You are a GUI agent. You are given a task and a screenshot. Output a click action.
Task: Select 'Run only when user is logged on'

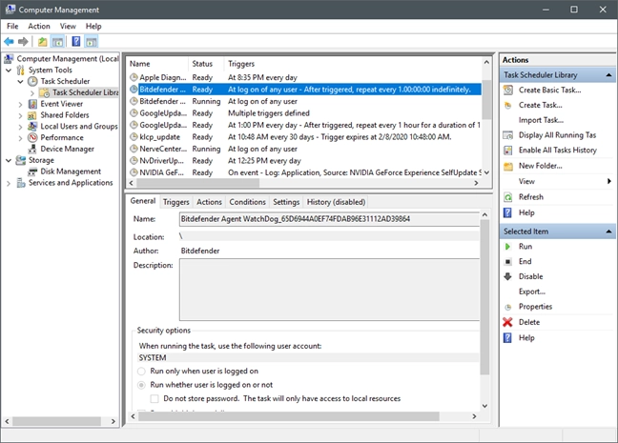click(141, 372)
